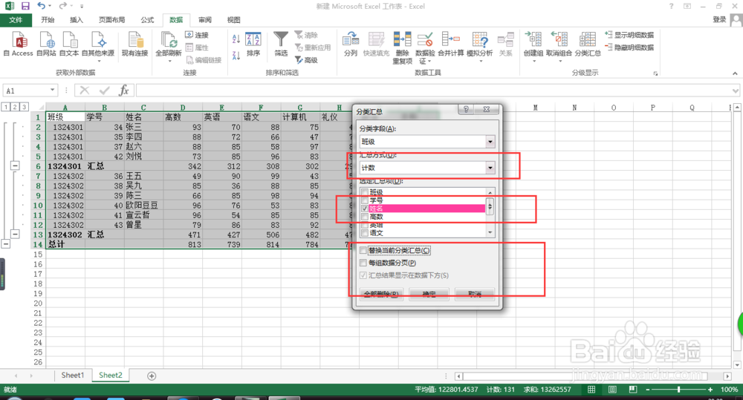Show outline level 2
The height and width of the screenshot is (400, 743).
pyautogui.click(x=15, y=107)
